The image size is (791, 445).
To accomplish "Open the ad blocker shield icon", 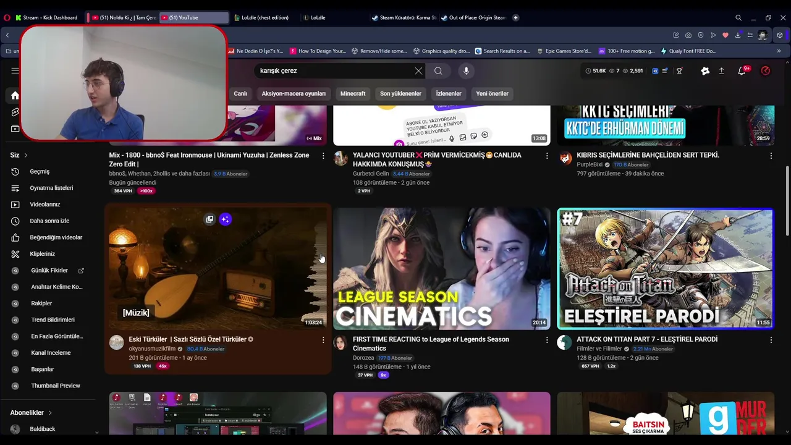I will click(701, 35).
